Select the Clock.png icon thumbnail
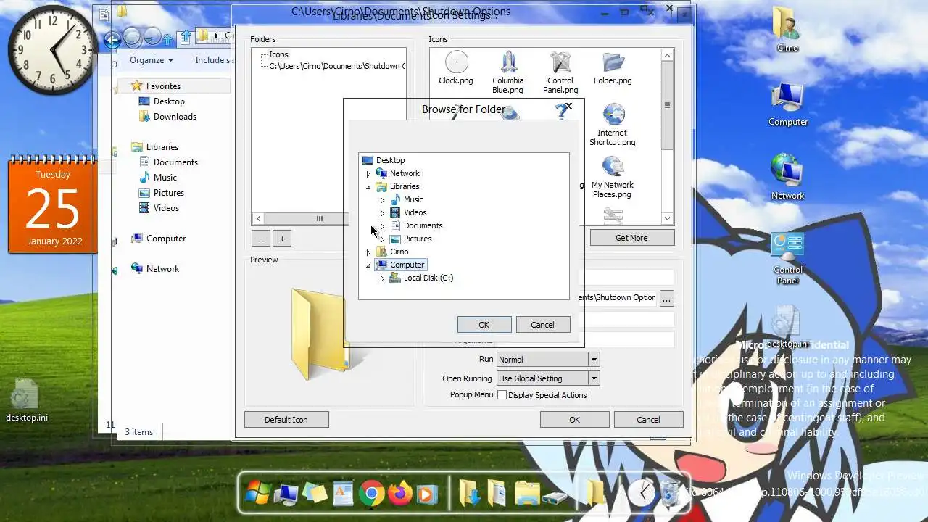Viewport: 928px width, 522px height. [456, 68]
